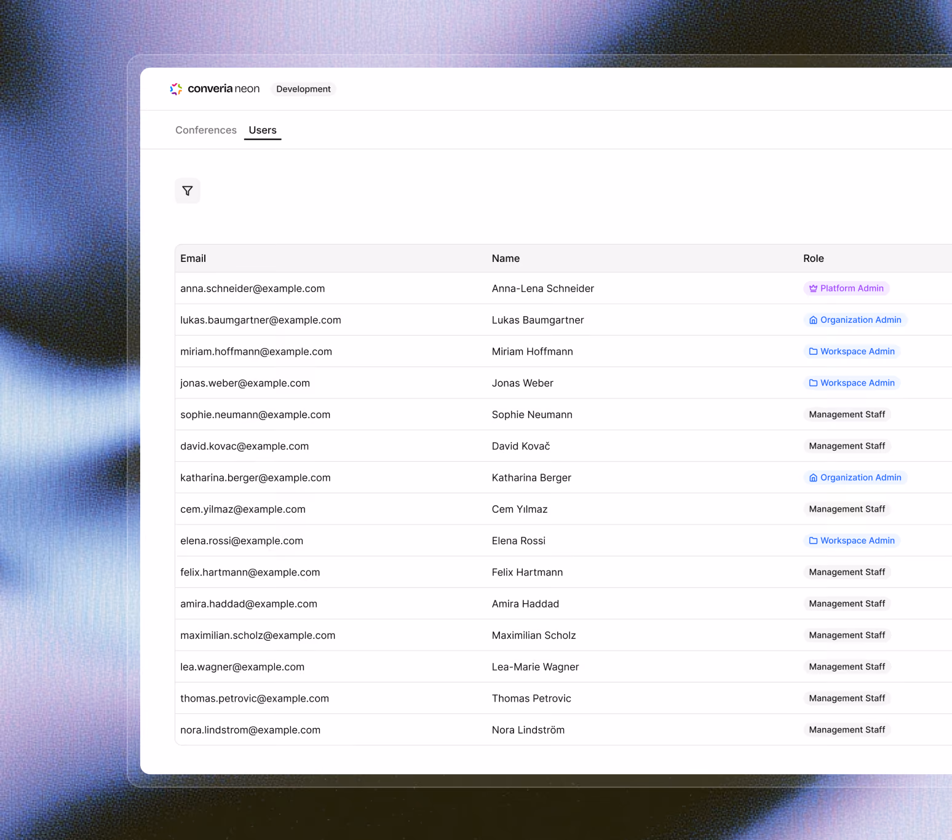Screen dimensions: 952x840
Task: Click the name Cem Yılmaz
Action: coord(520,509)
